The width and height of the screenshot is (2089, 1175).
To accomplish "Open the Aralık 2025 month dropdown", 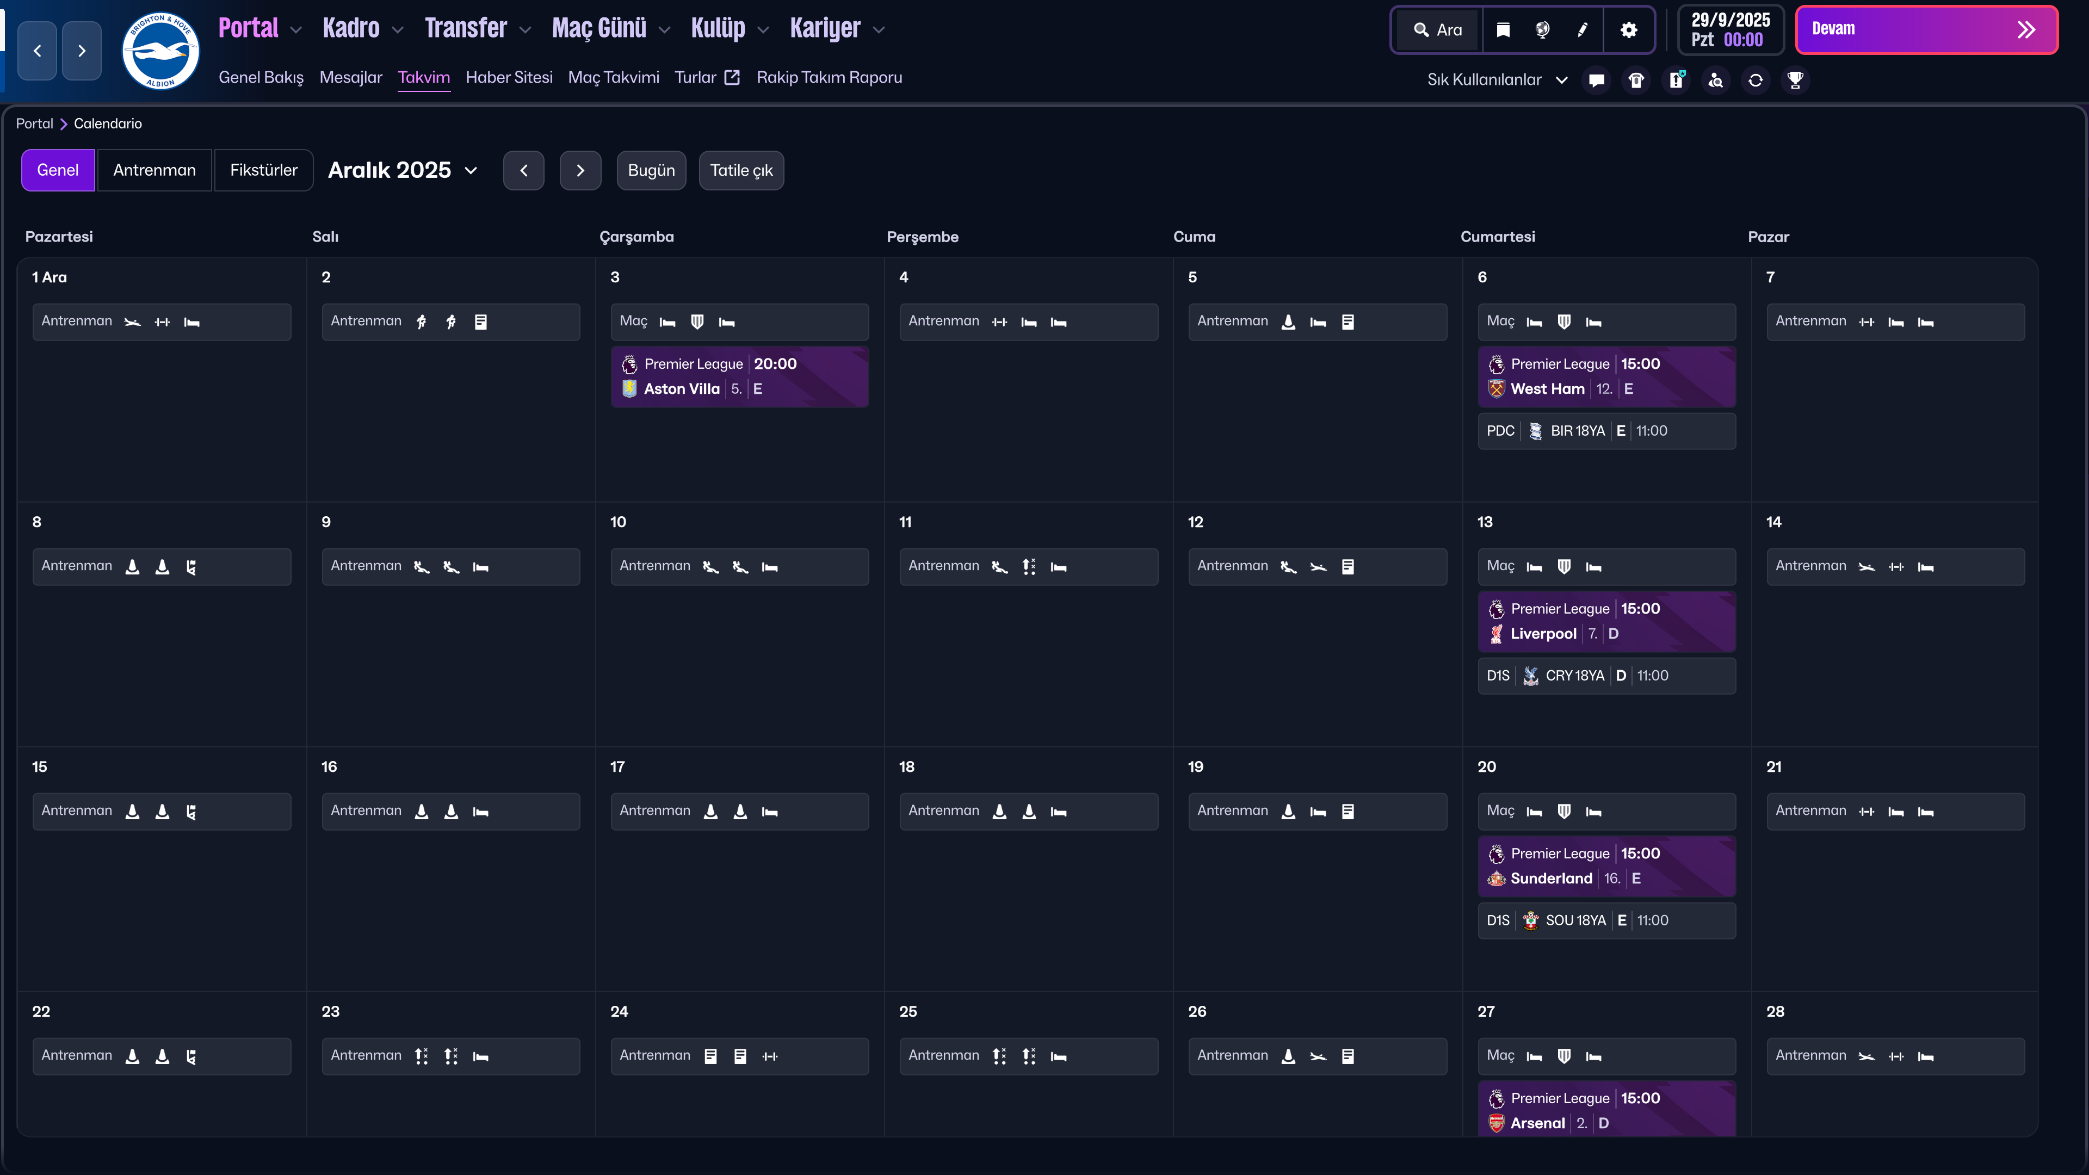I will (x=402, y=170).
